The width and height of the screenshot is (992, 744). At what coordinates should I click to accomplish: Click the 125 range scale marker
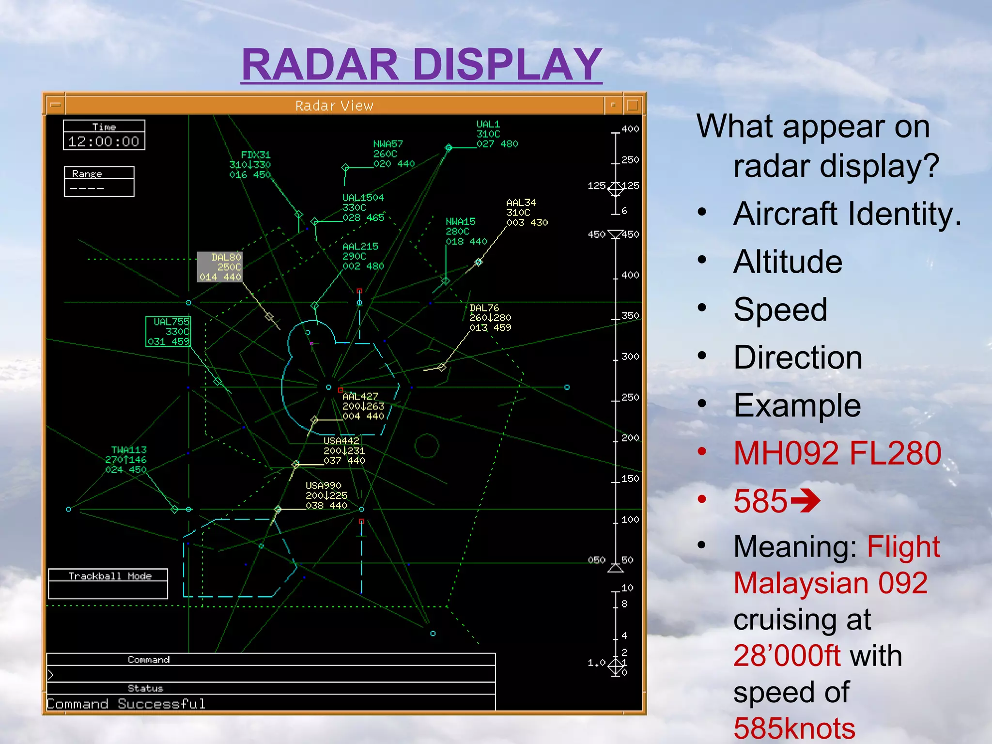[616, 189]
